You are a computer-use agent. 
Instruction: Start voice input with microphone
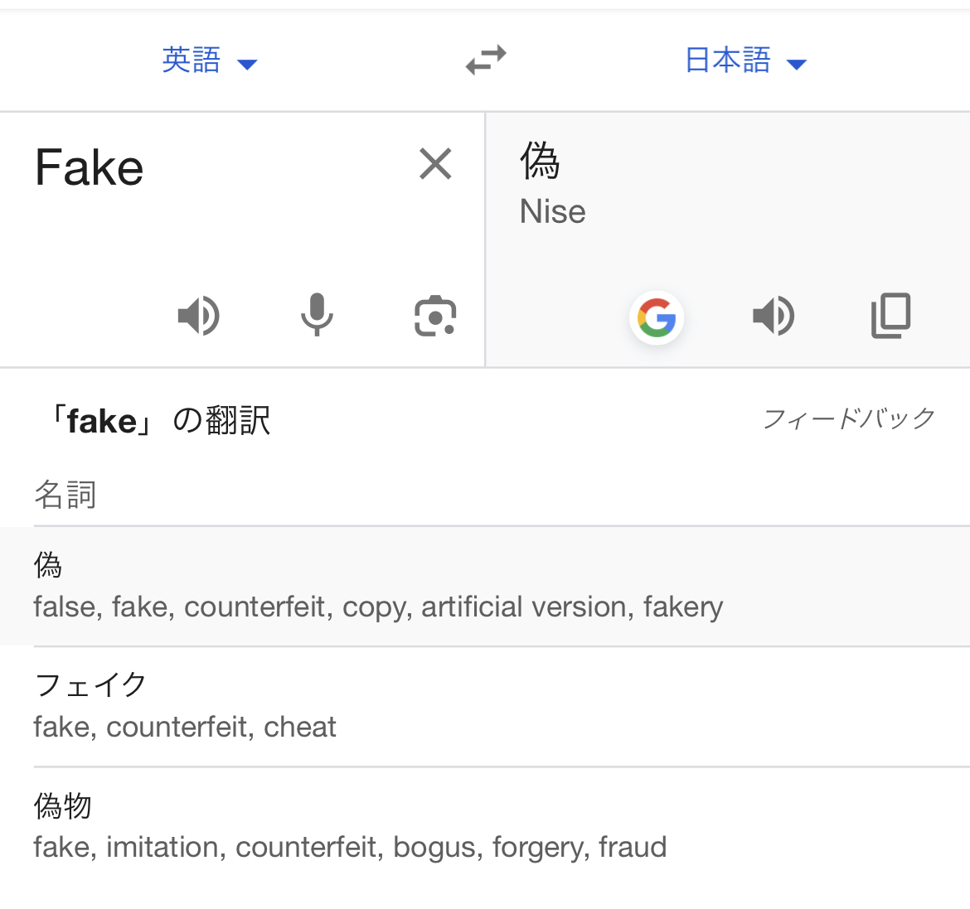[317, 316]
